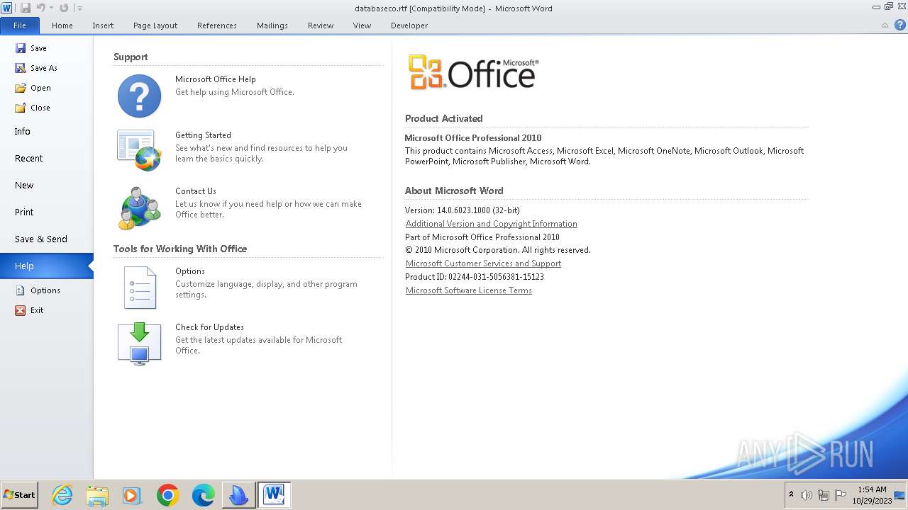Launch Microsoft Edge from taskbar
Viewport: 908px width, 510px height.
click(204, 495)
